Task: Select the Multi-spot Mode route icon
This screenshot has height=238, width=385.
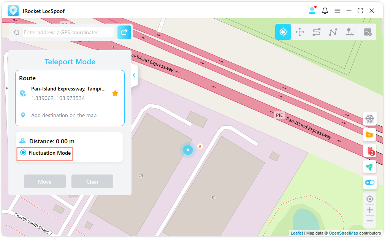Action: 333,32
